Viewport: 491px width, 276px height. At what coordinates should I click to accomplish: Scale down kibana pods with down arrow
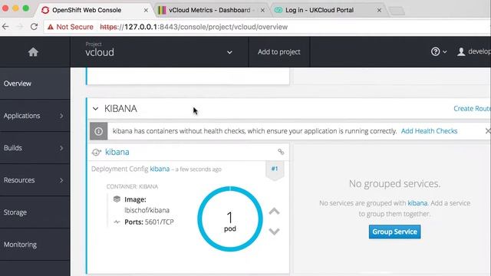(x=275, y=232)
